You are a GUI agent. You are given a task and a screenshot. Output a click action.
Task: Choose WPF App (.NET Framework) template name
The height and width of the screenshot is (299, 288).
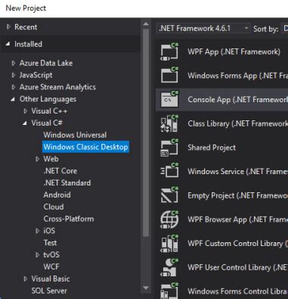[234, 52]
